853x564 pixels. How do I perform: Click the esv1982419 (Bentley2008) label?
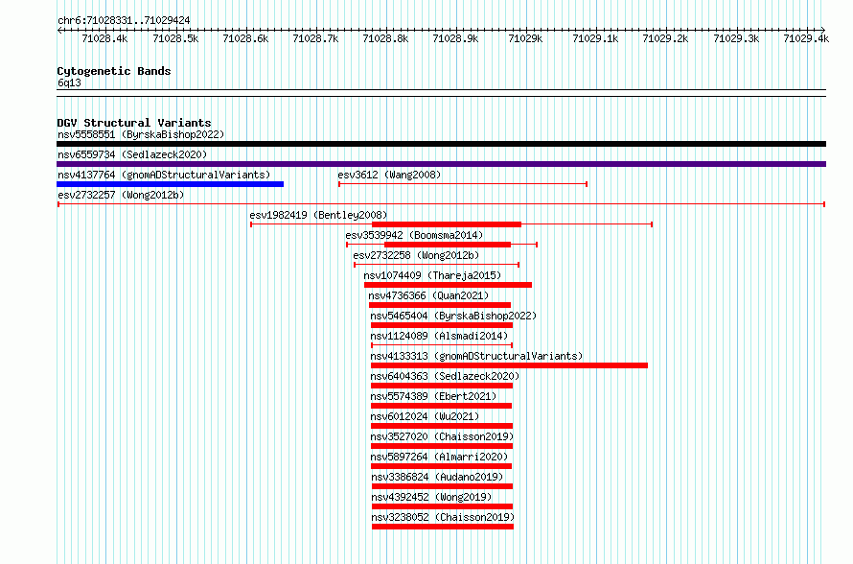pyautogui.click(x=318, y=215)
